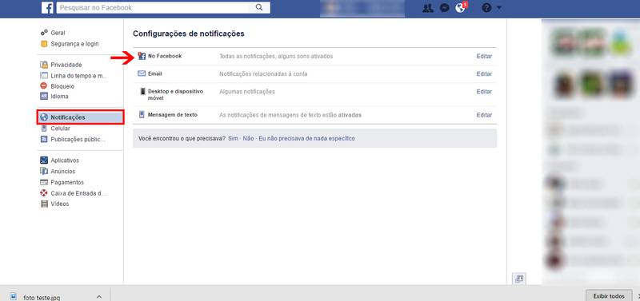
Task: Edit the No Facebook notification row
Action: coord(484,56)
